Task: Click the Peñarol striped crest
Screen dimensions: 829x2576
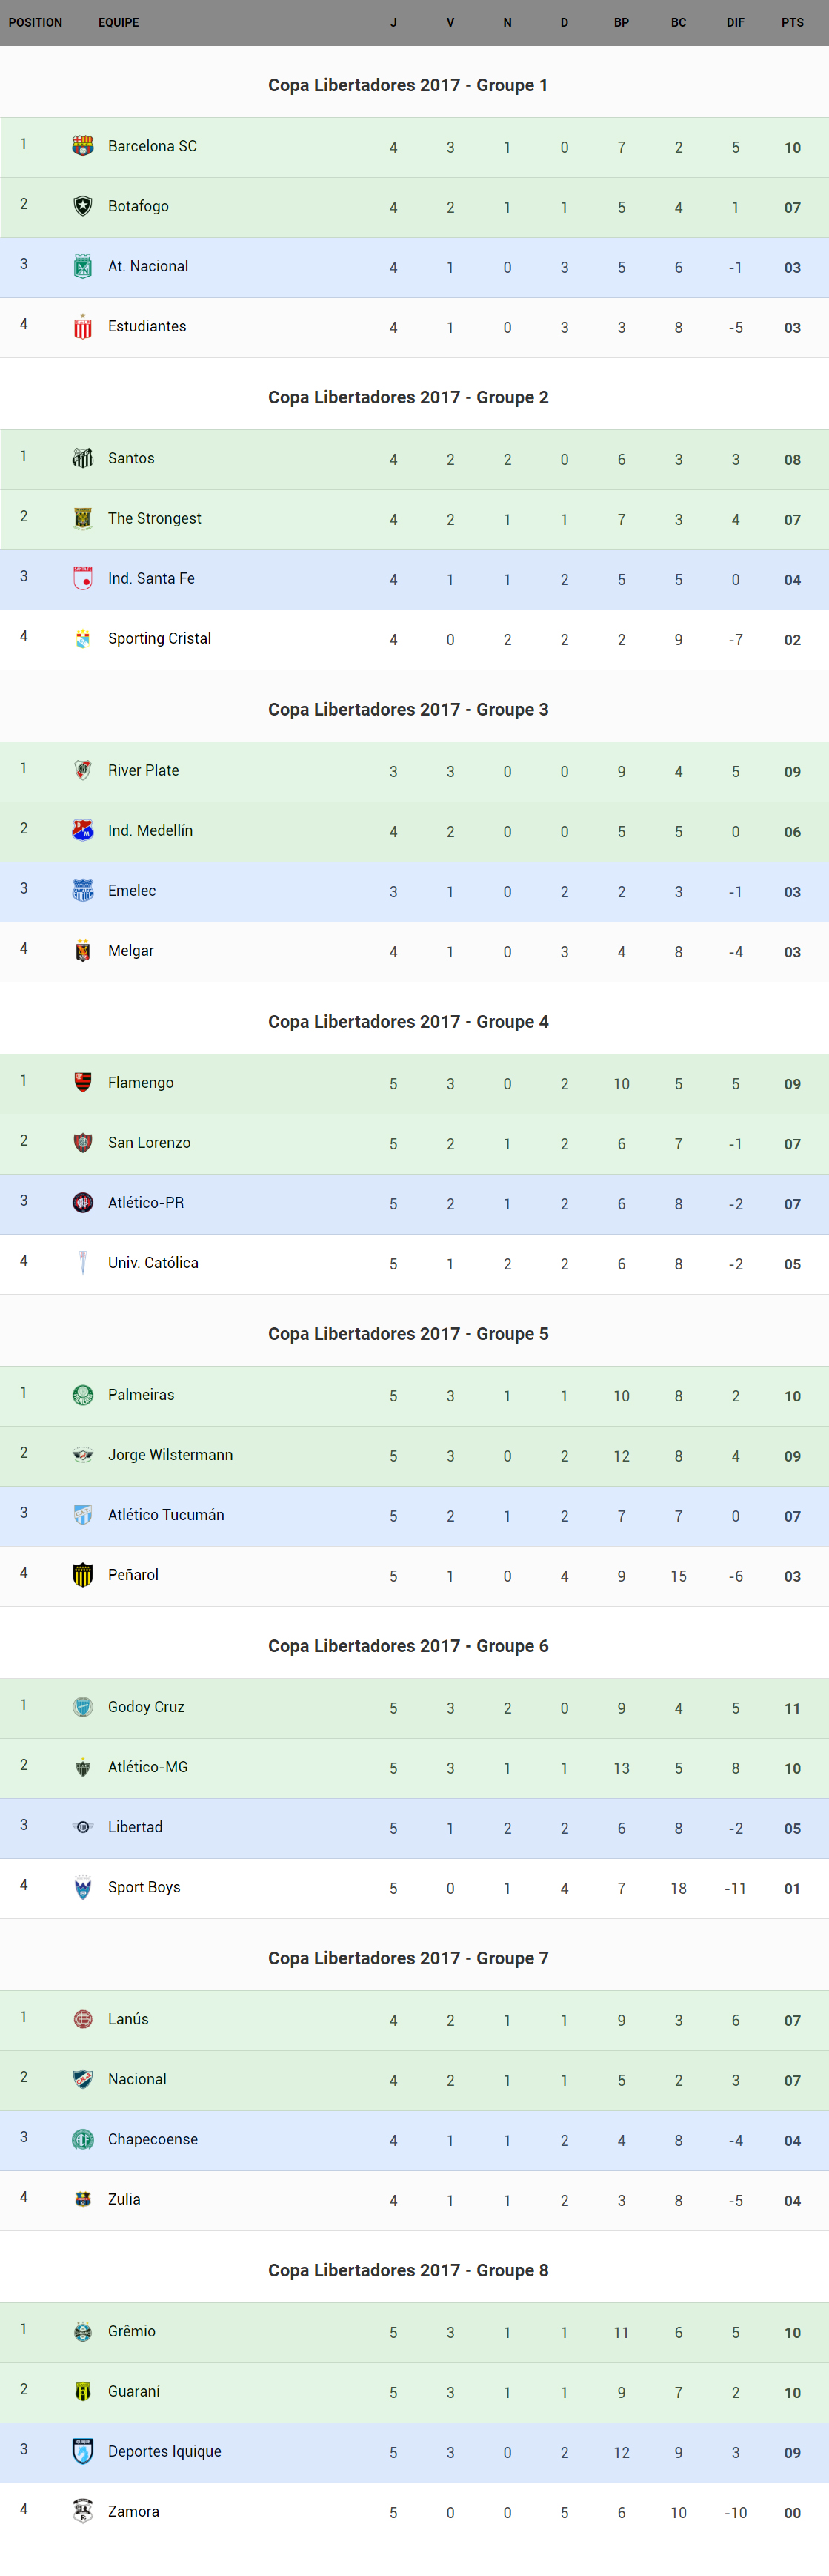Action: point(83,1574)
